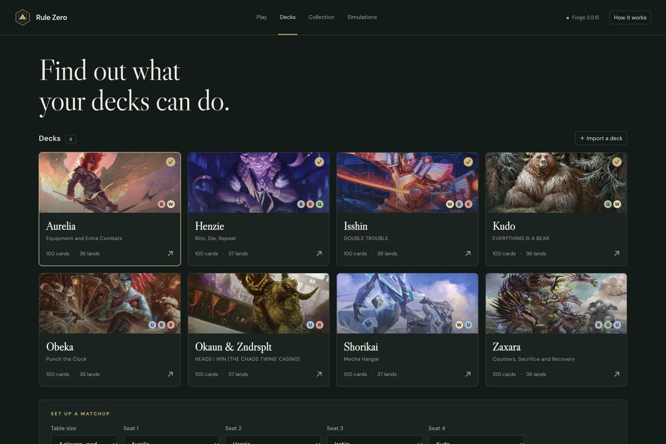Switch to the Collection tab
This screenshot has height=444, width=666.
[x=321, y=17]
